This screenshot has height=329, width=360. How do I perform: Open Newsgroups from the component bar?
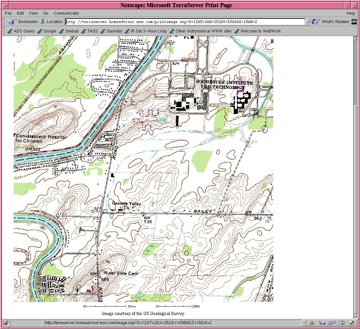pyautogui.click(x=331, y=323)
